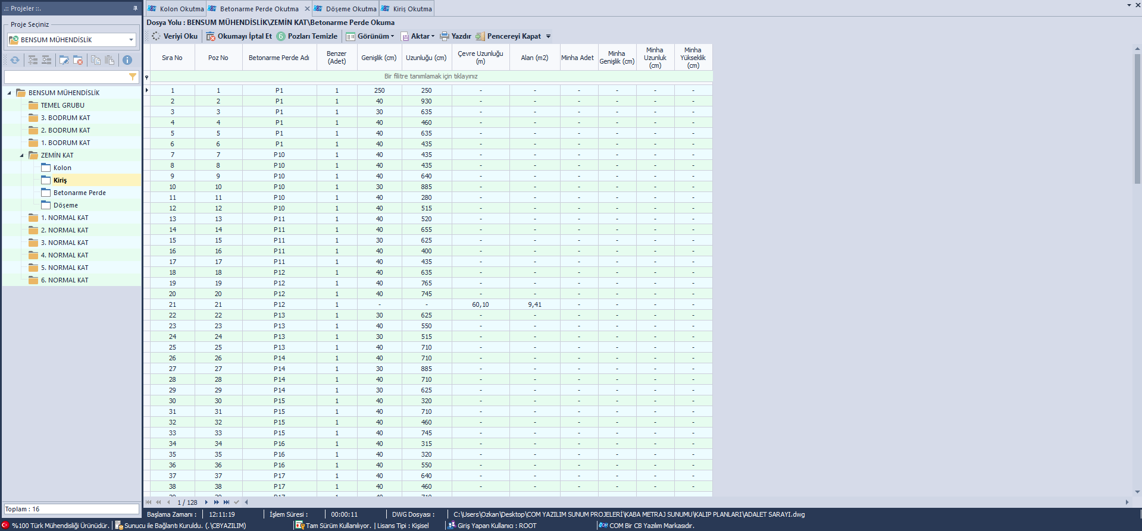1142x531 pixels.
Task: Sort by Betonarme Perde Adı column header
Action: pyautogui.click(x=279, y=58)
